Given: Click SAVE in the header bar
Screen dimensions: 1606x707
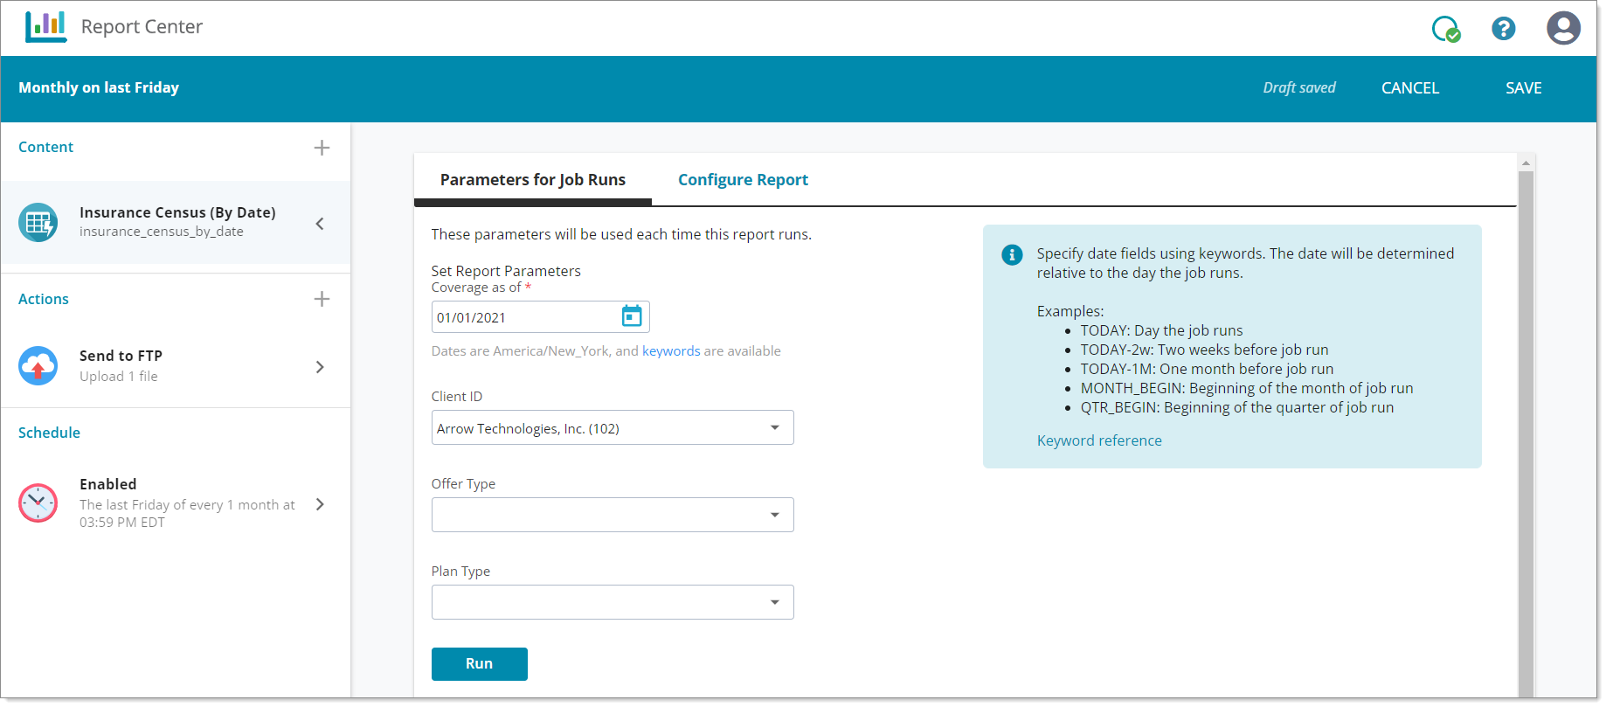Looking at the screenshot, I should point(1524,88).
